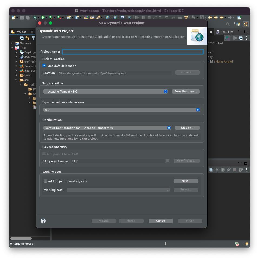Open the Target runtime Apache Tomcat dropdown
The image size is (259, 259).
tap(105, 91)
